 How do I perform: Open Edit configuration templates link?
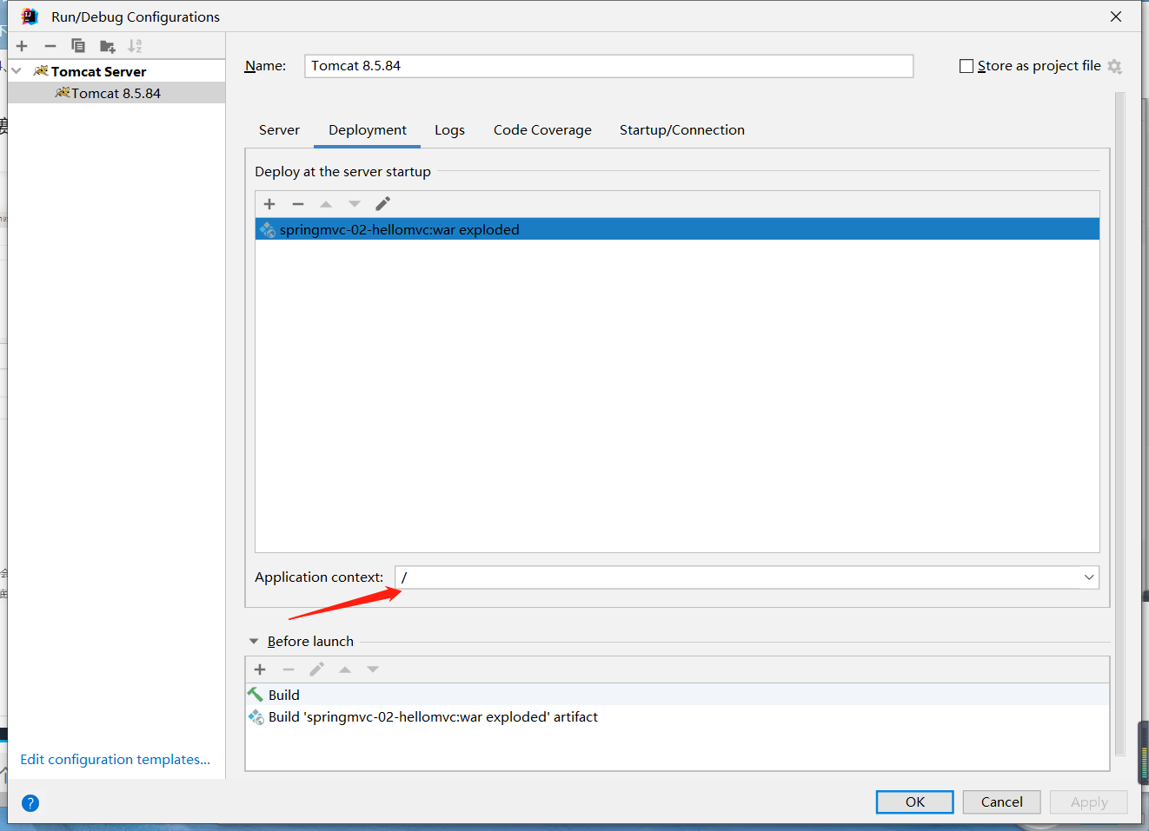click(116, 760)
